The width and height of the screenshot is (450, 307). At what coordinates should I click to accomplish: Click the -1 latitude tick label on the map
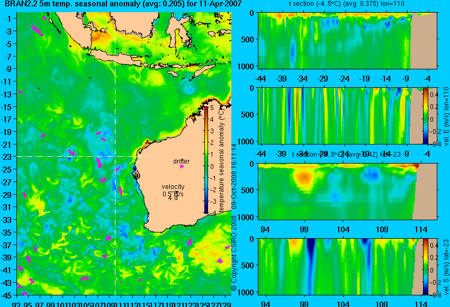[8, 19]
